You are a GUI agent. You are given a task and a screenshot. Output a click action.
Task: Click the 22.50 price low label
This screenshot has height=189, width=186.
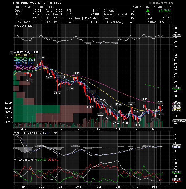click(57, 93)
